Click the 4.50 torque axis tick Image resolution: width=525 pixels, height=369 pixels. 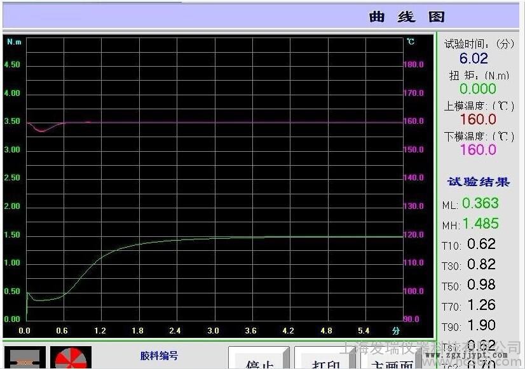12,65
